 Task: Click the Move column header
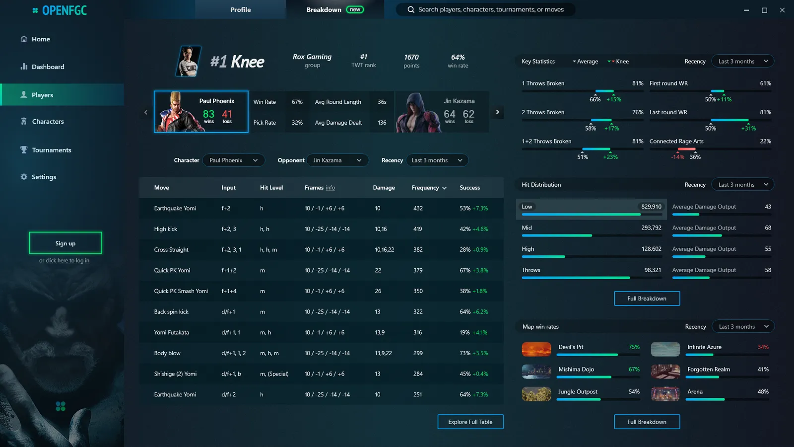(161, 188)
